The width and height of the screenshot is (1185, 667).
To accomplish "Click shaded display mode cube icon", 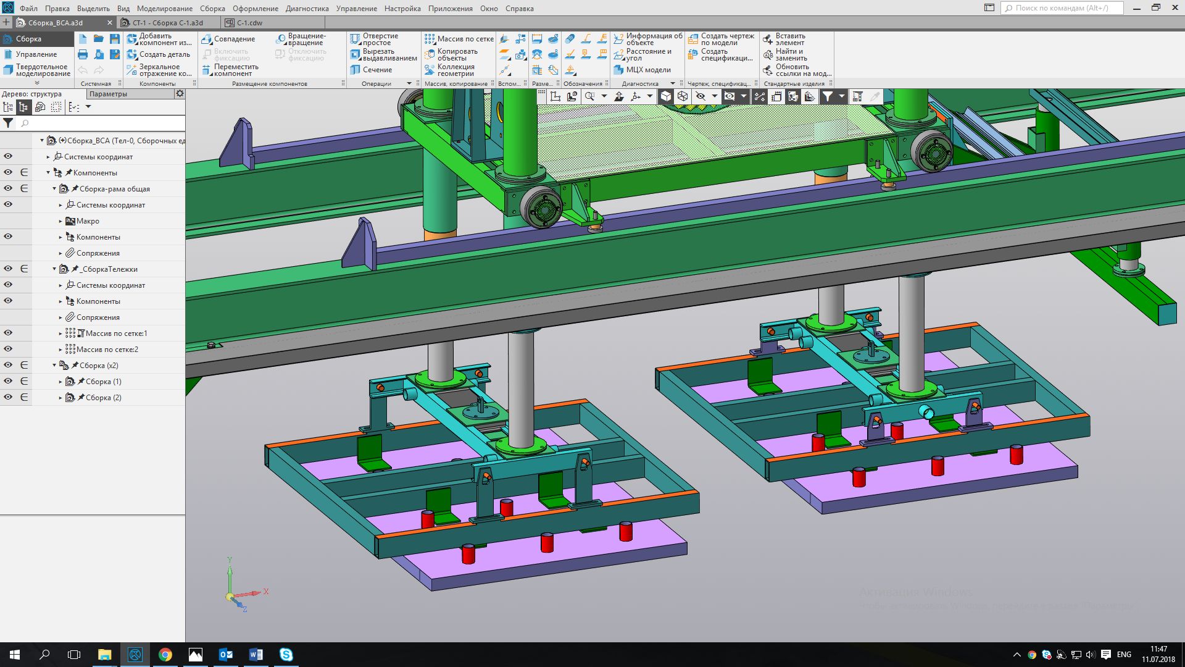I will 666,96.
